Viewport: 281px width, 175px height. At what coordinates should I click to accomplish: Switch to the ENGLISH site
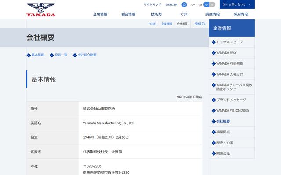[171, 4]
